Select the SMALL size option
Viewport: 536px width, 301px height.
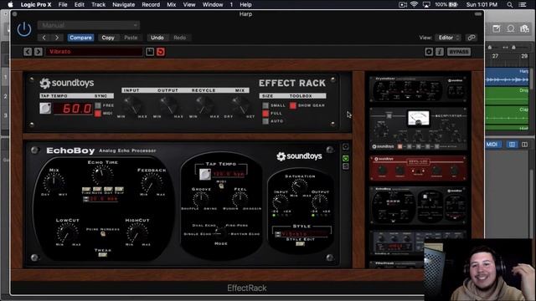click(265, 105)
